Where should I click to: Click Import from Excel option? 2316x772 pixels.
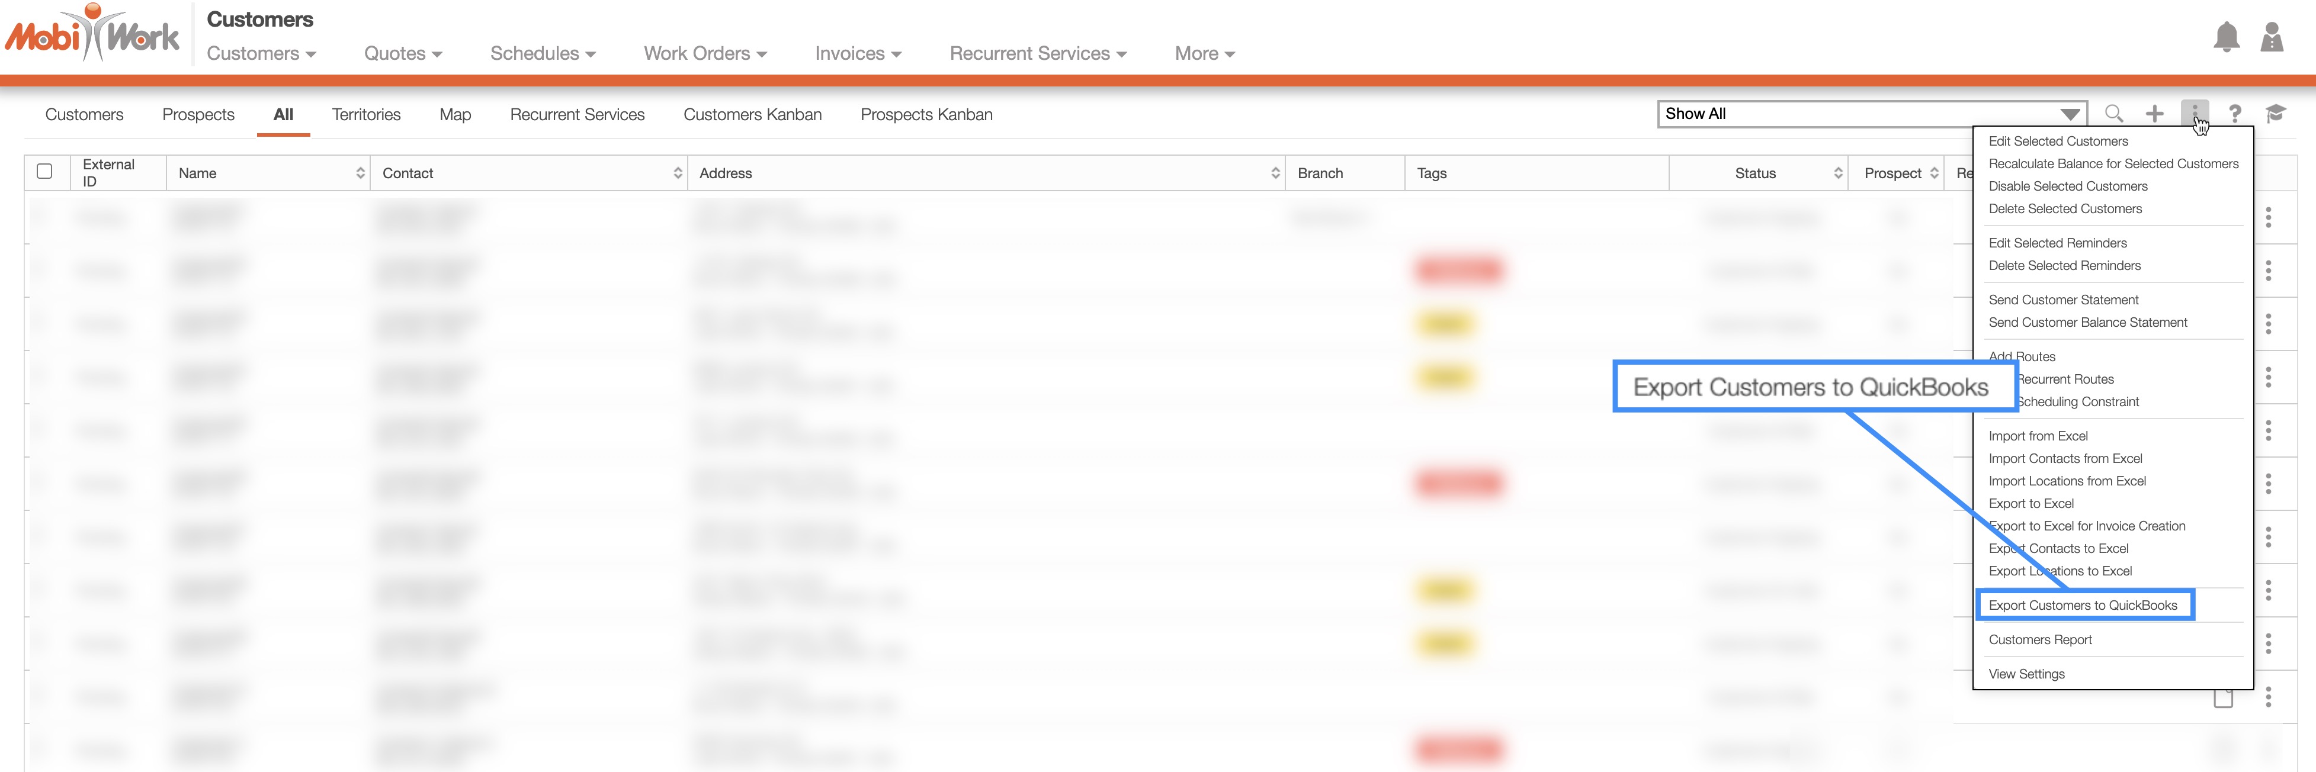pyautogui.click(x=2038, y=436)
